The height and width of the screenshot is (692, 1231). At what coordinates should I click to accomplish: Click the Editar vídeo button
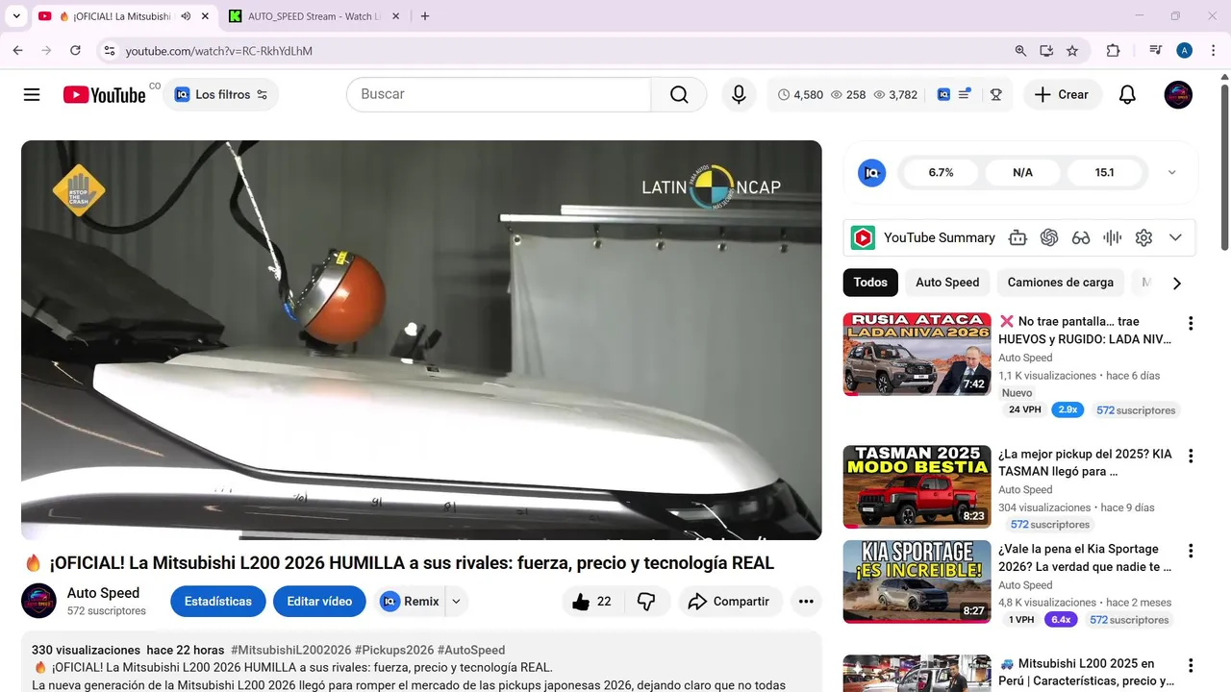coord(319,602)
